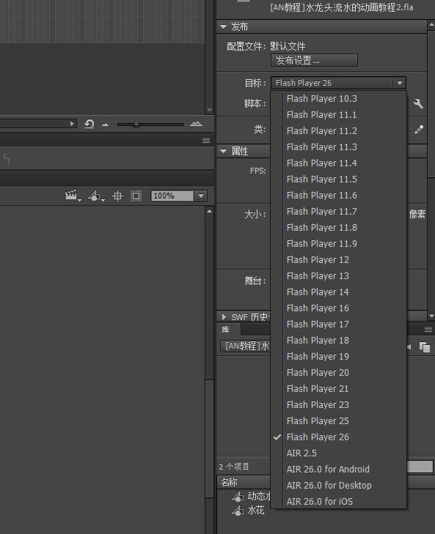The image size is (435, 534).
Task: Choose AIR 26.0 for Desktop
Action: point(345,486)
